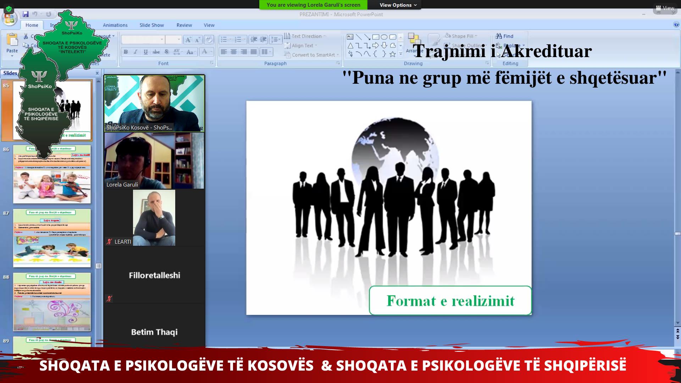The image size is (681, 383).
Task: Switch to the View ribbon tab
Action: pyautogui.click(x=209, y=25)
